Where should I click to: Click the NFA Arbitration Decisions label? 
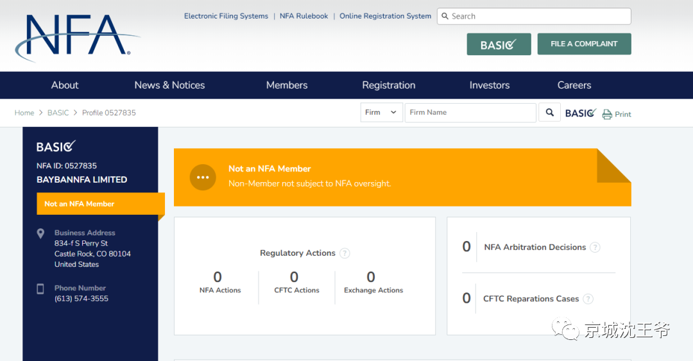pos(535,248)
